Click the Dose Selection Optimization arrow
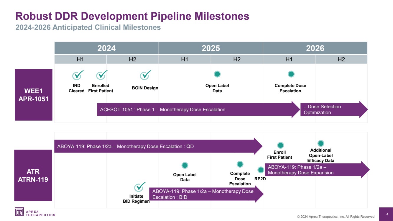Image resolution: width=393 pixels, height=221 pixels. [334, 109]
